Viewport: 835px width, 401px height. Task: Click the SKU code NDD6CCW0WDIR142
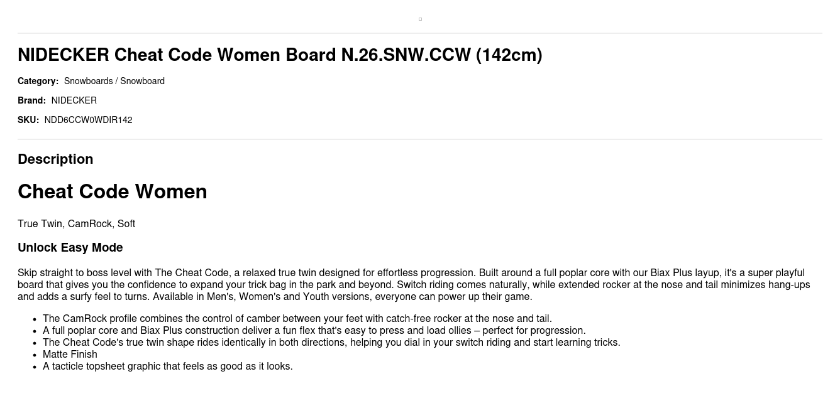88,120
